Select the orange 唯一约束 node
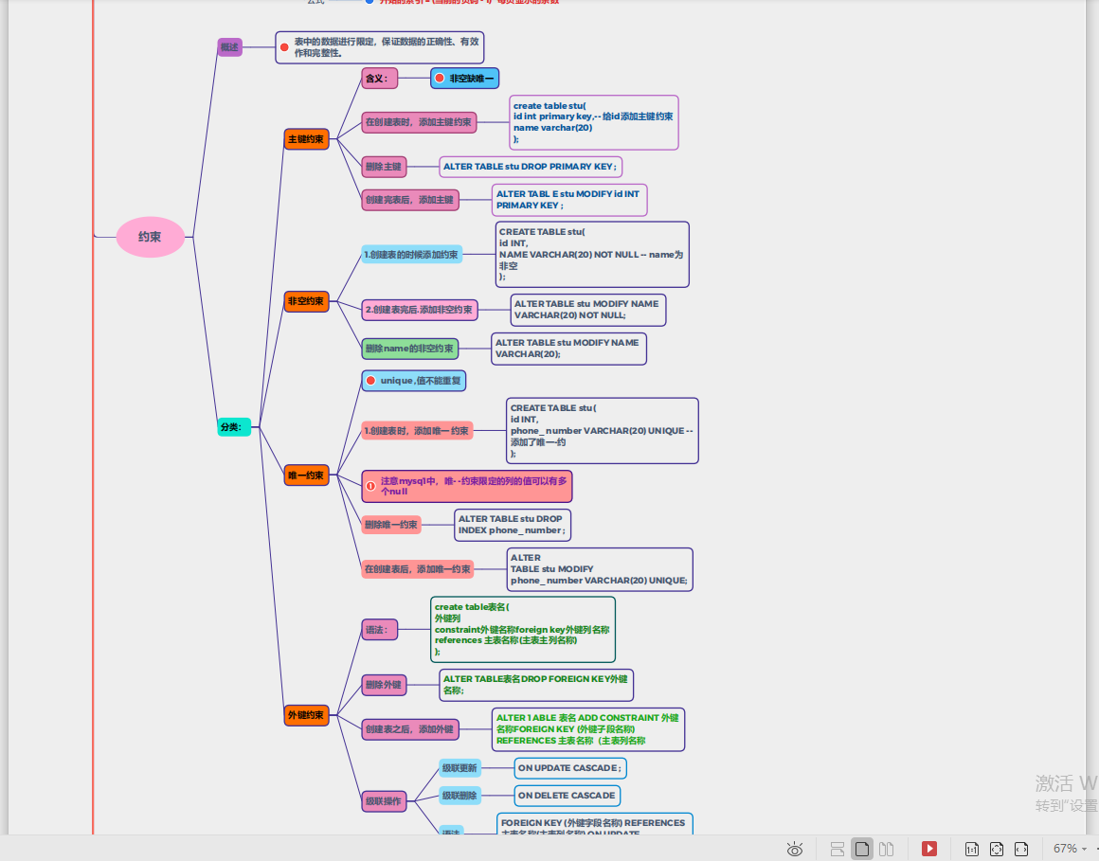 point(306,475)
